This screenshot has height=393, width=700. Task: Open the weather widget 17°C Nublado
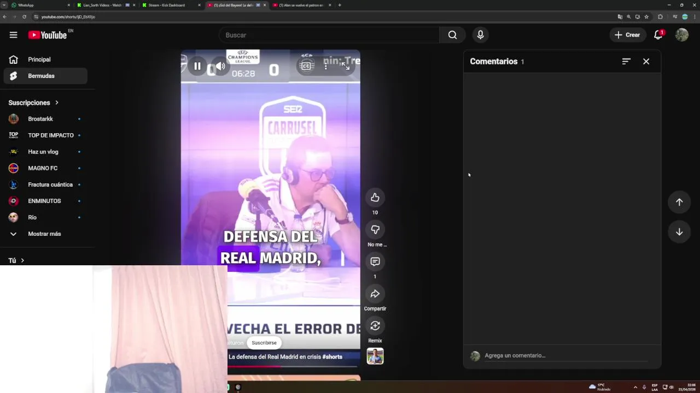pyautogui.click(x=600, y=387)
